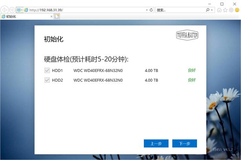
Task: Click the smiley feedback icon
Action: [x=237, y=10]
